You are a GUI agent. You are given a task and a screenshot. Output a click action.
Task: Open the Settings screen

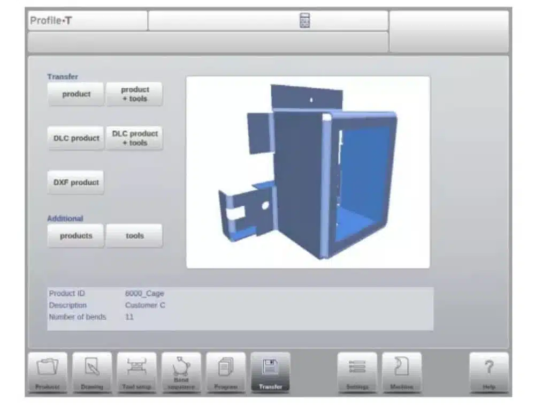(x=357, y=373)
